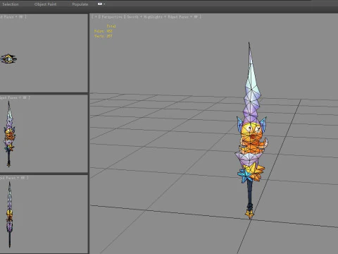Screen dimensions: 338x254
Task: Click the sword thumbnail in top-left viewport
Action: [x=8, y=59]
